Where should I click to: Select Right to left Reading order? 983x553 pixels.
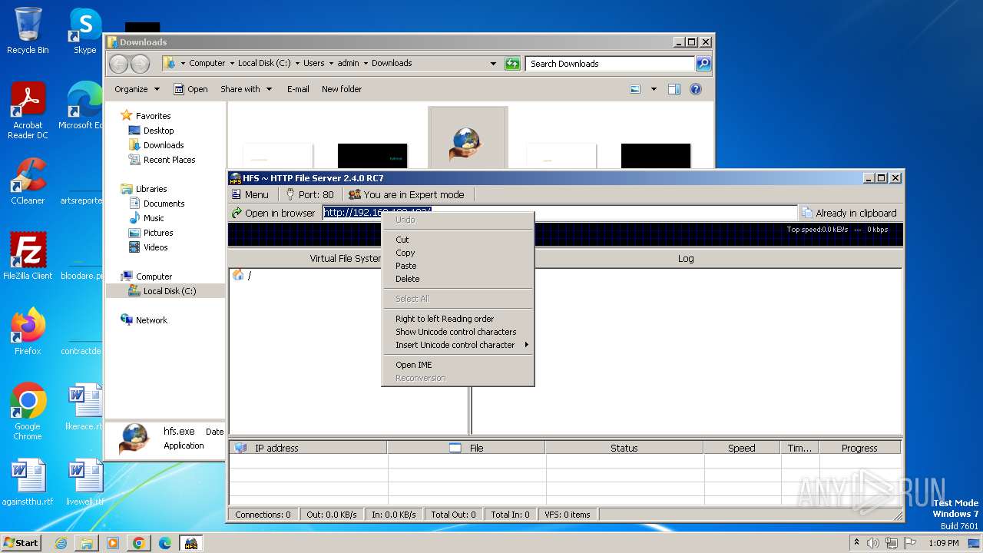pyautogui.click(x=458, y=319)
